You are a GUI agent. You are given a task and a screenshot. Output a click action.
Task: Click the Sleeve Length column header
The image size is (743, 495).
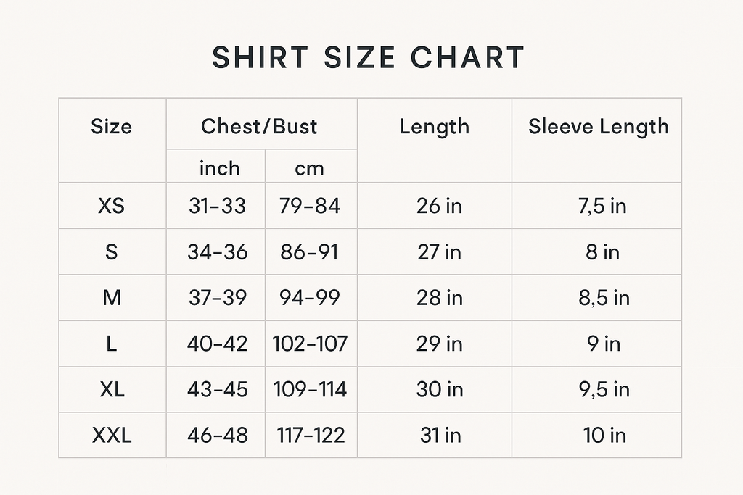(598, 127)
